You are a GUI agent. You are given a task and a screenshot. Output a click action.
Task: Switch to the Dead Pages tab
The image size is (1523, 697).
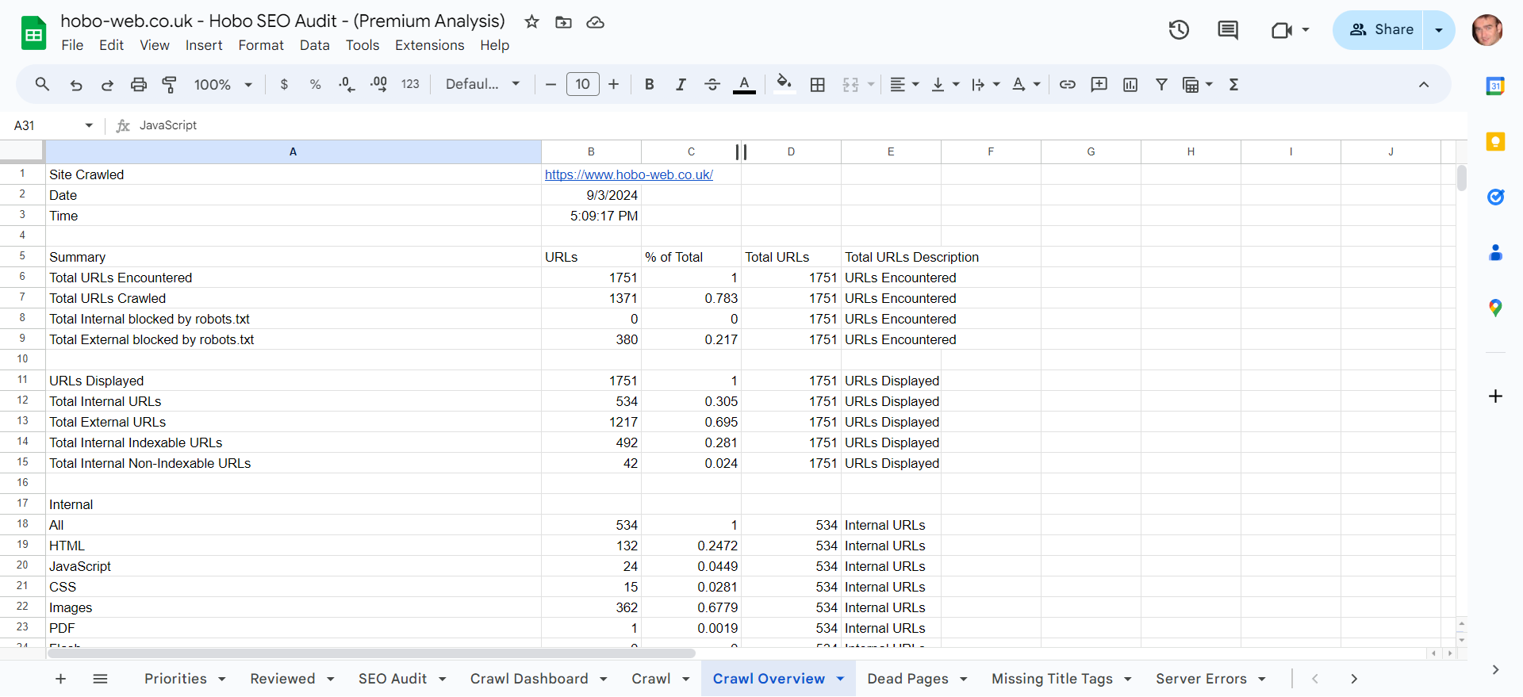pos(908,679)
